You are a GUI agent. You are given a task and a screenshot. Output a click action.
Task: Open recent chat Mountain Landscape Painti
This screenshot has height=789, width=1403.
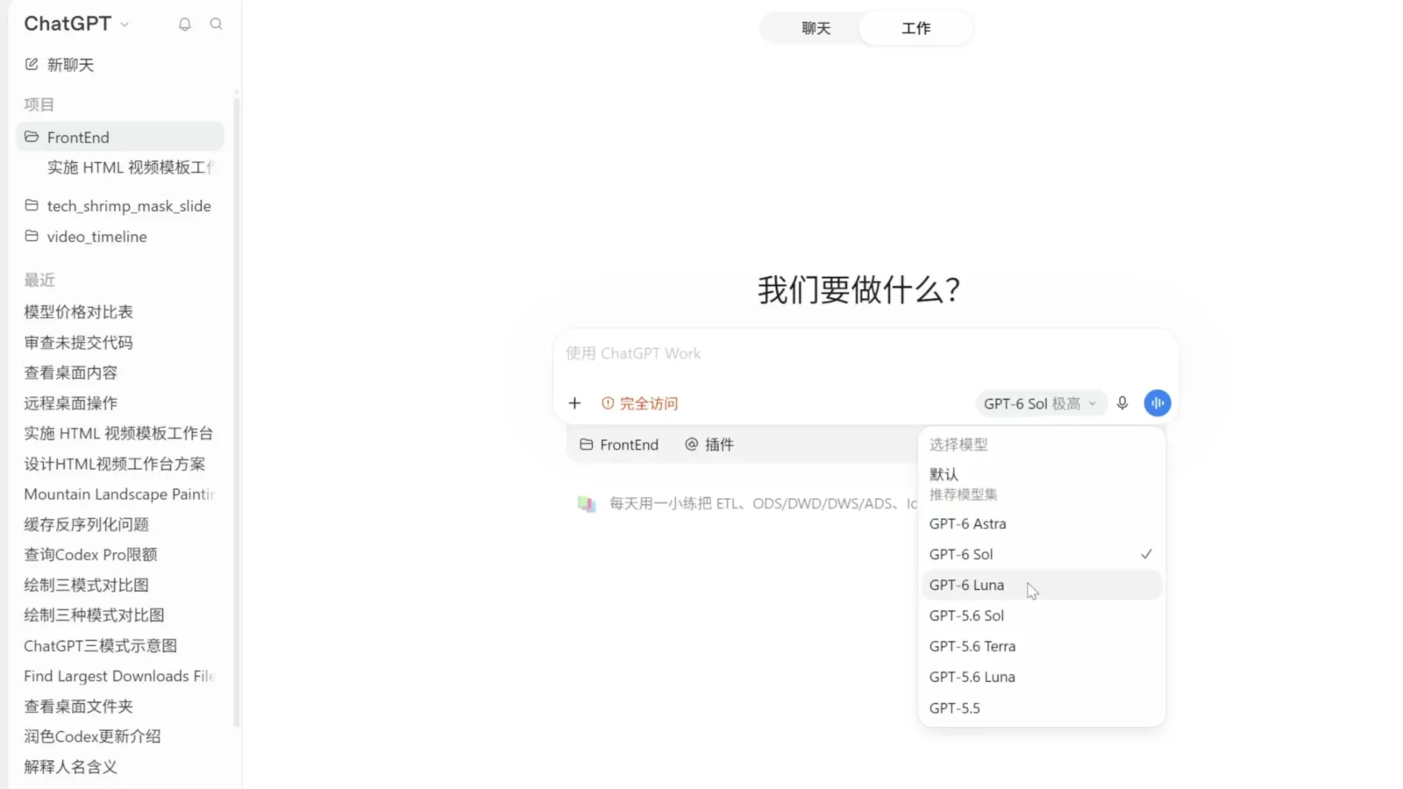(x=119, y=494)
